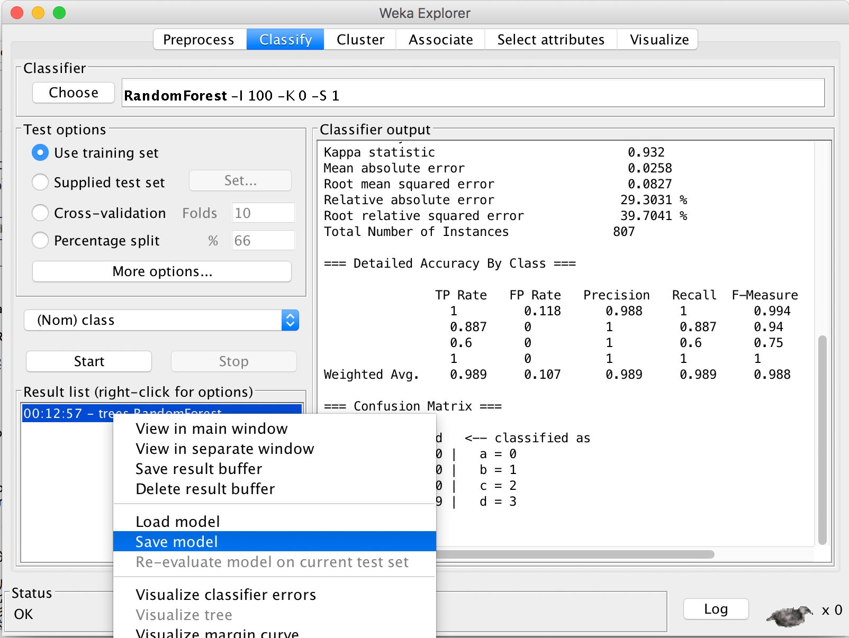This screenshot has height=638, width=849.
Task: Open More options... dialog
Action: 162,271
